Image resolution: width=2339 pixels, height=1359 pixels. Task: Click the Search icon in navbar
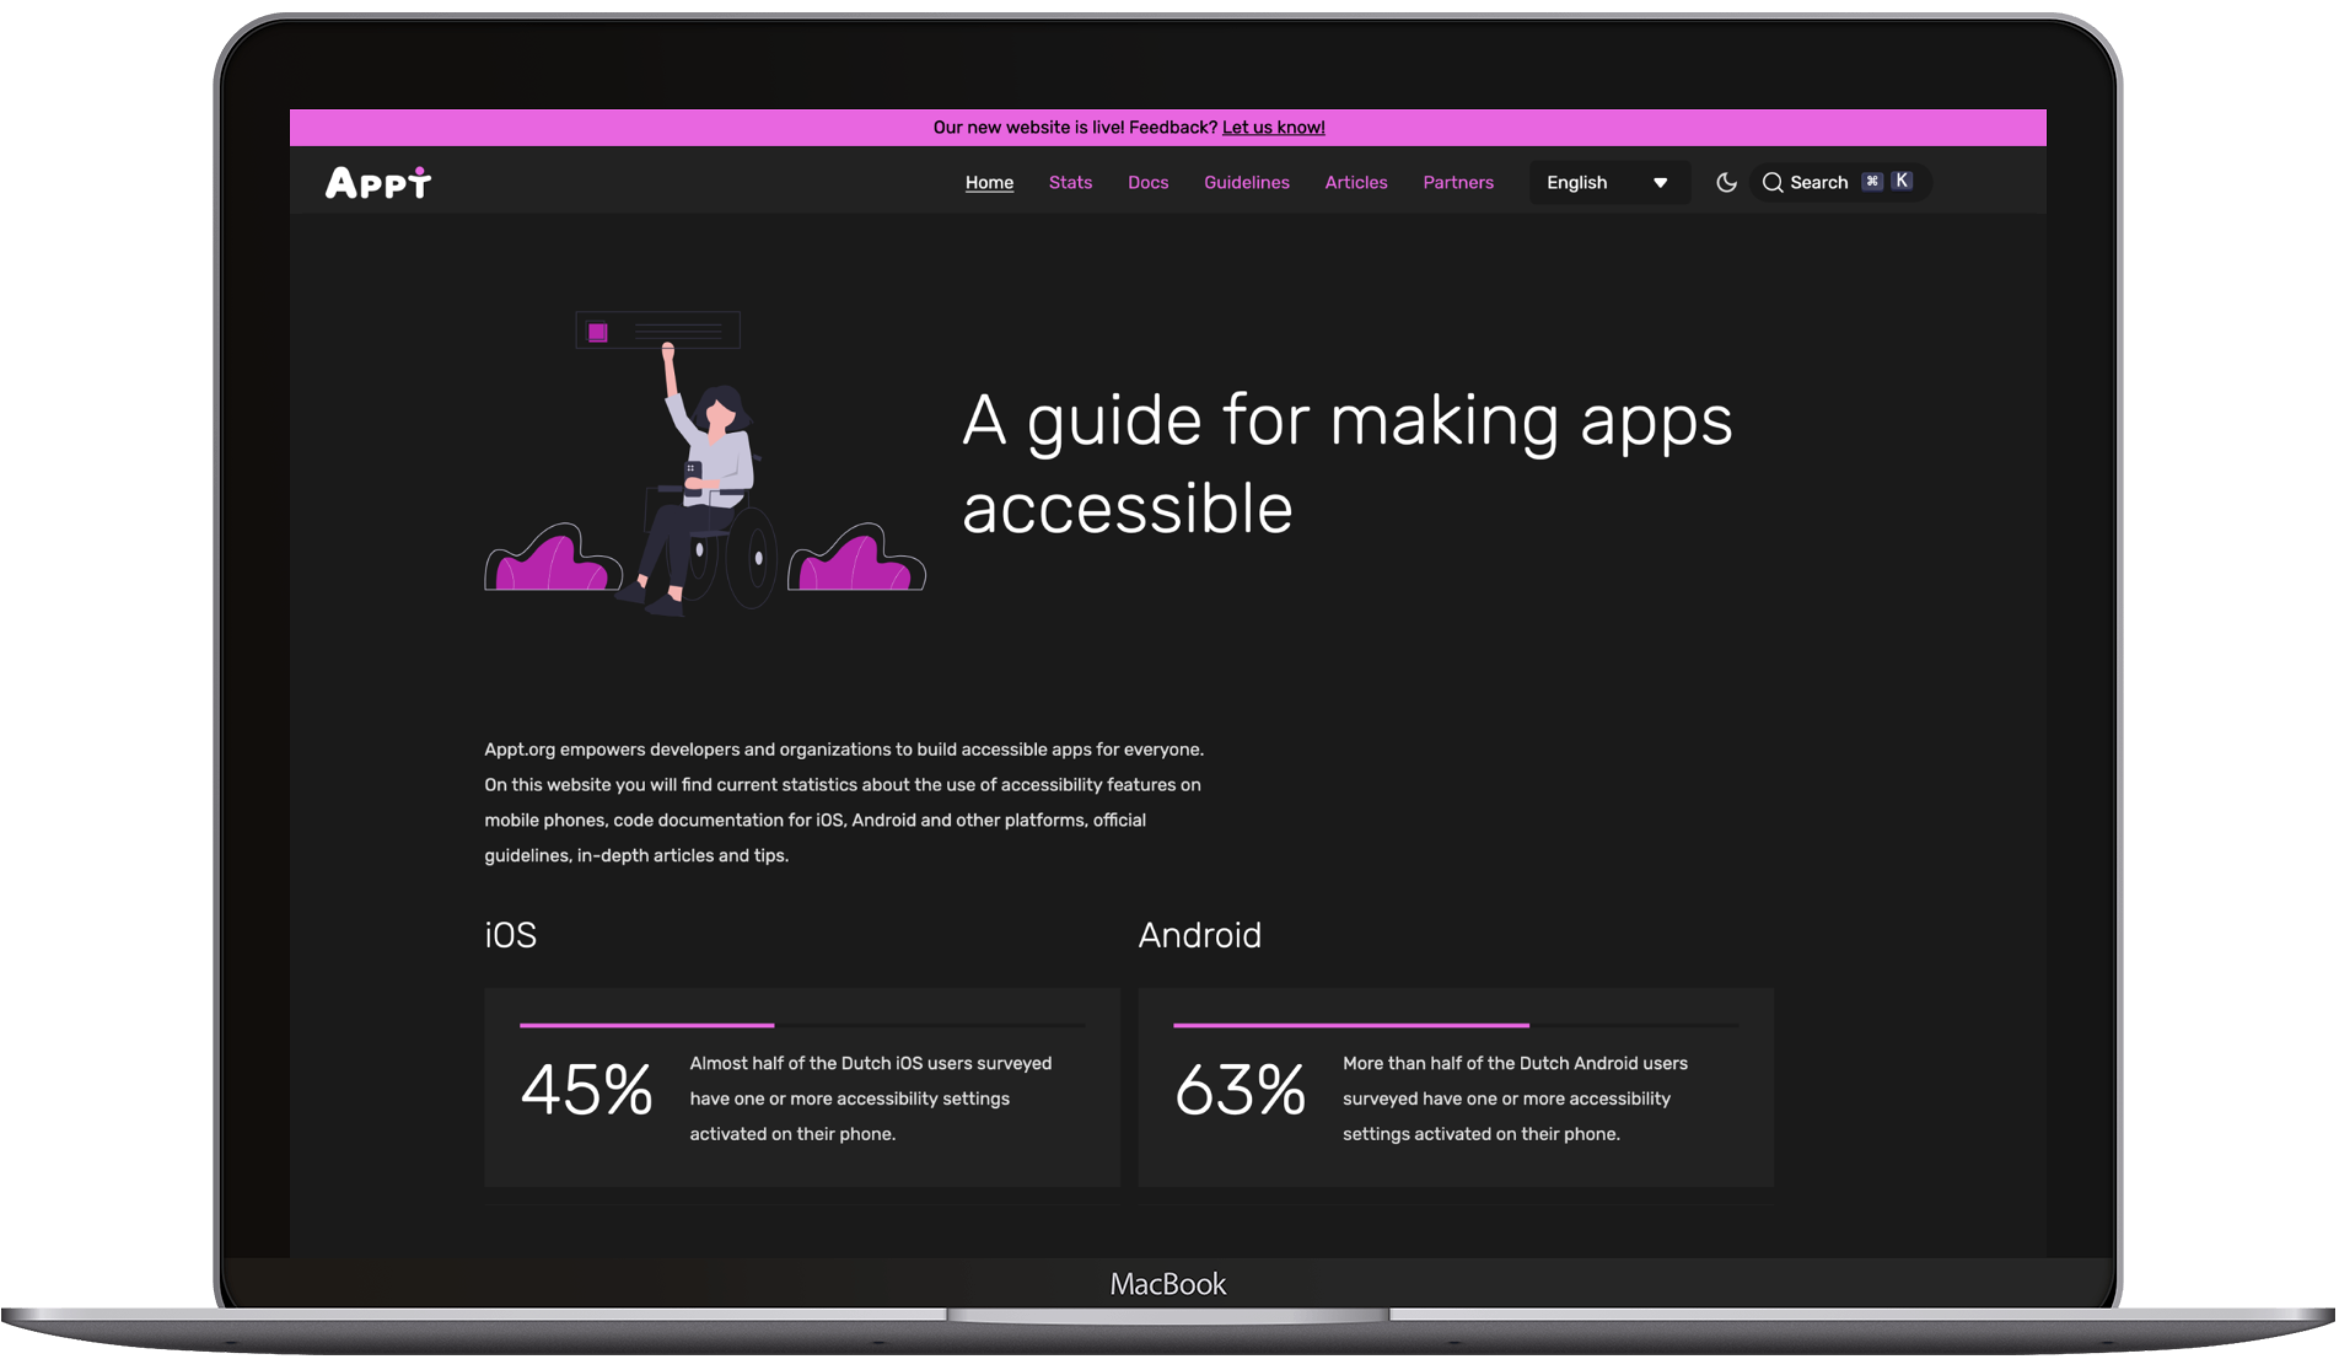pos(1776,181)
